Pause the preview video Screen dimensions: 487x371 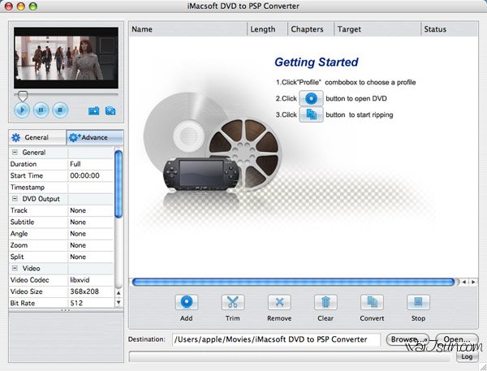(x=41, y=110)
